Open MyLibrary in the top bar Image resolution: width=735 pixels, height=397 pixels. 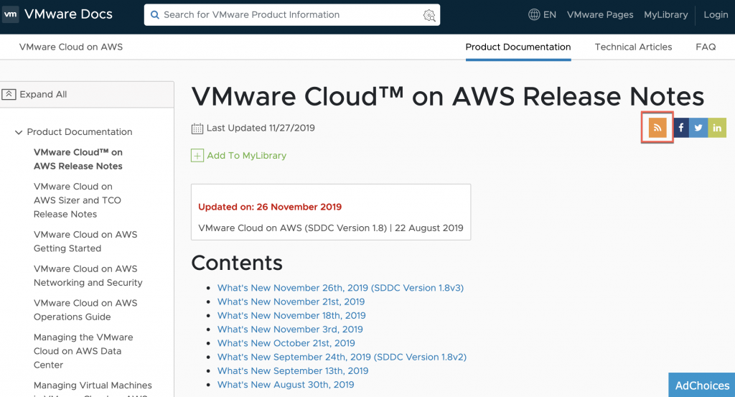665,14
